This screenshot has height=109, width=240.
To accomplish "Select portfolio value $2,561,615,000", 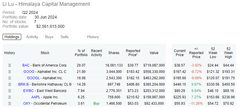I will point(50,26).
